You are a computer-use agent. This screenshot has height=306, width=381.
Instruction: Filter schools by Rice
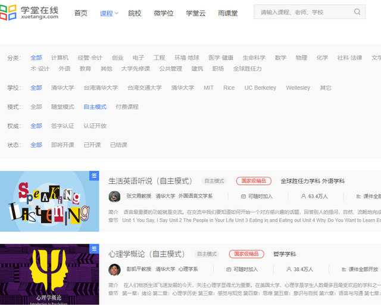click(x=229, y=88)
